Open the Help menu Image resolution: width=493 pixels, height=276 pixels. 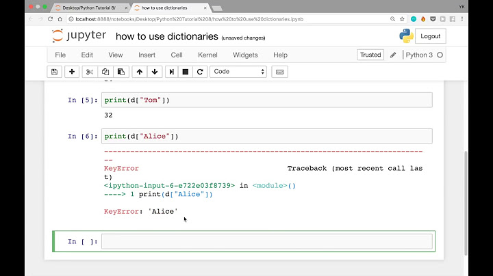click(280, 55)
